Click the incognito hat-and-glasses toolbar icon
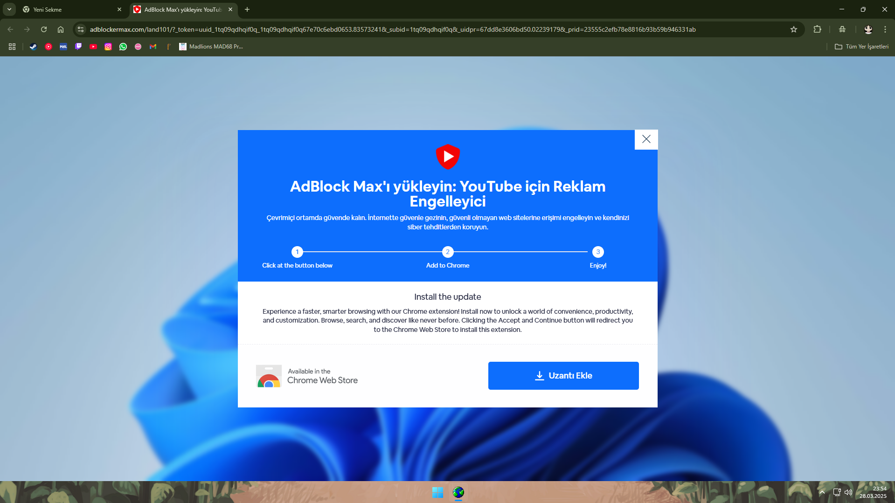The image size is (895, 503). coord(842,29)
